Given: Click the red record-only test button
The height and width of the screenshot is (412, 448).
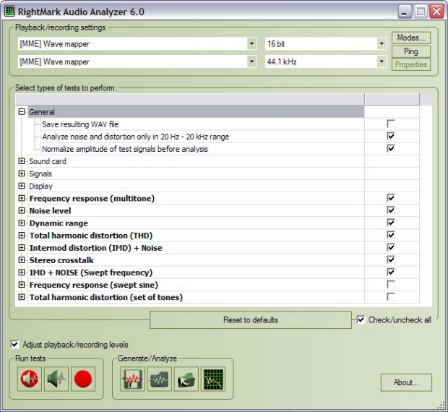Looking at the screenshot, I should pos(83,379).
